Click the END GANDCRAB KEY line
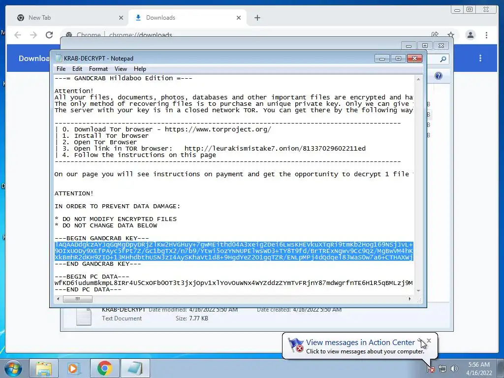Screen dimensions: 504x378 [98, 264]
